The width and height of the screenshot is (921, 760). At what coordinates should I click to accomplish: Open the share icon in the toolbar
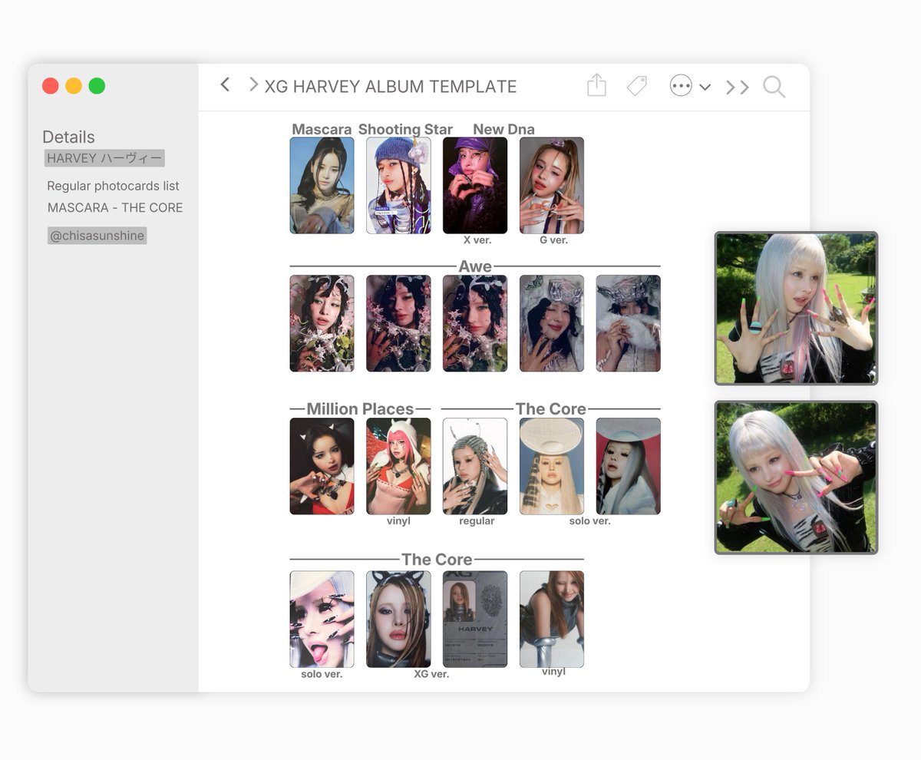click(596, 85)
